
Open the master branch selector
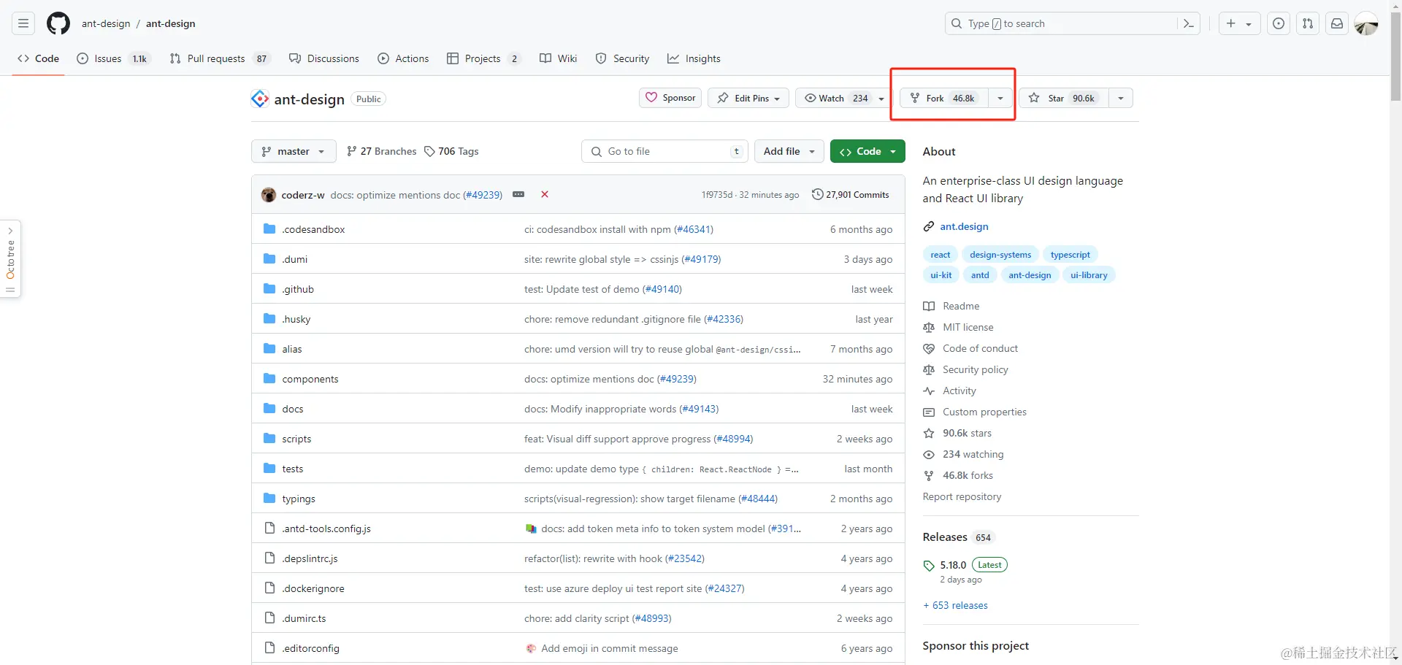click(x=294, y=151)
